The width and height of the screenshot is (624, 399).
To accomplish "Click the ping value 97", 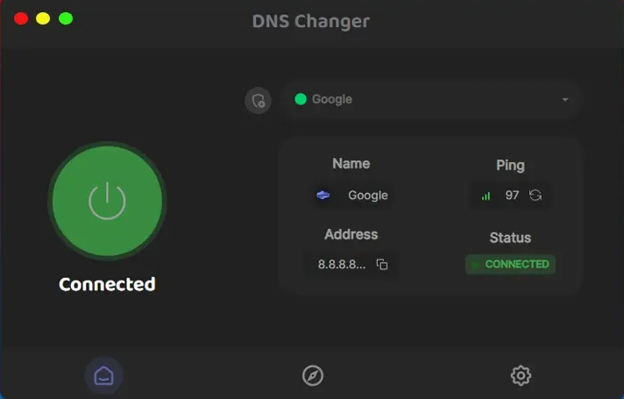I will point(513,196).
